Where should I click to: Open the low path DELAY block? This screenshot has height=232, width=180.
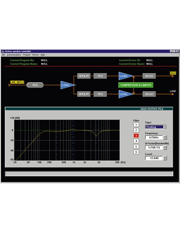[149, 94]
